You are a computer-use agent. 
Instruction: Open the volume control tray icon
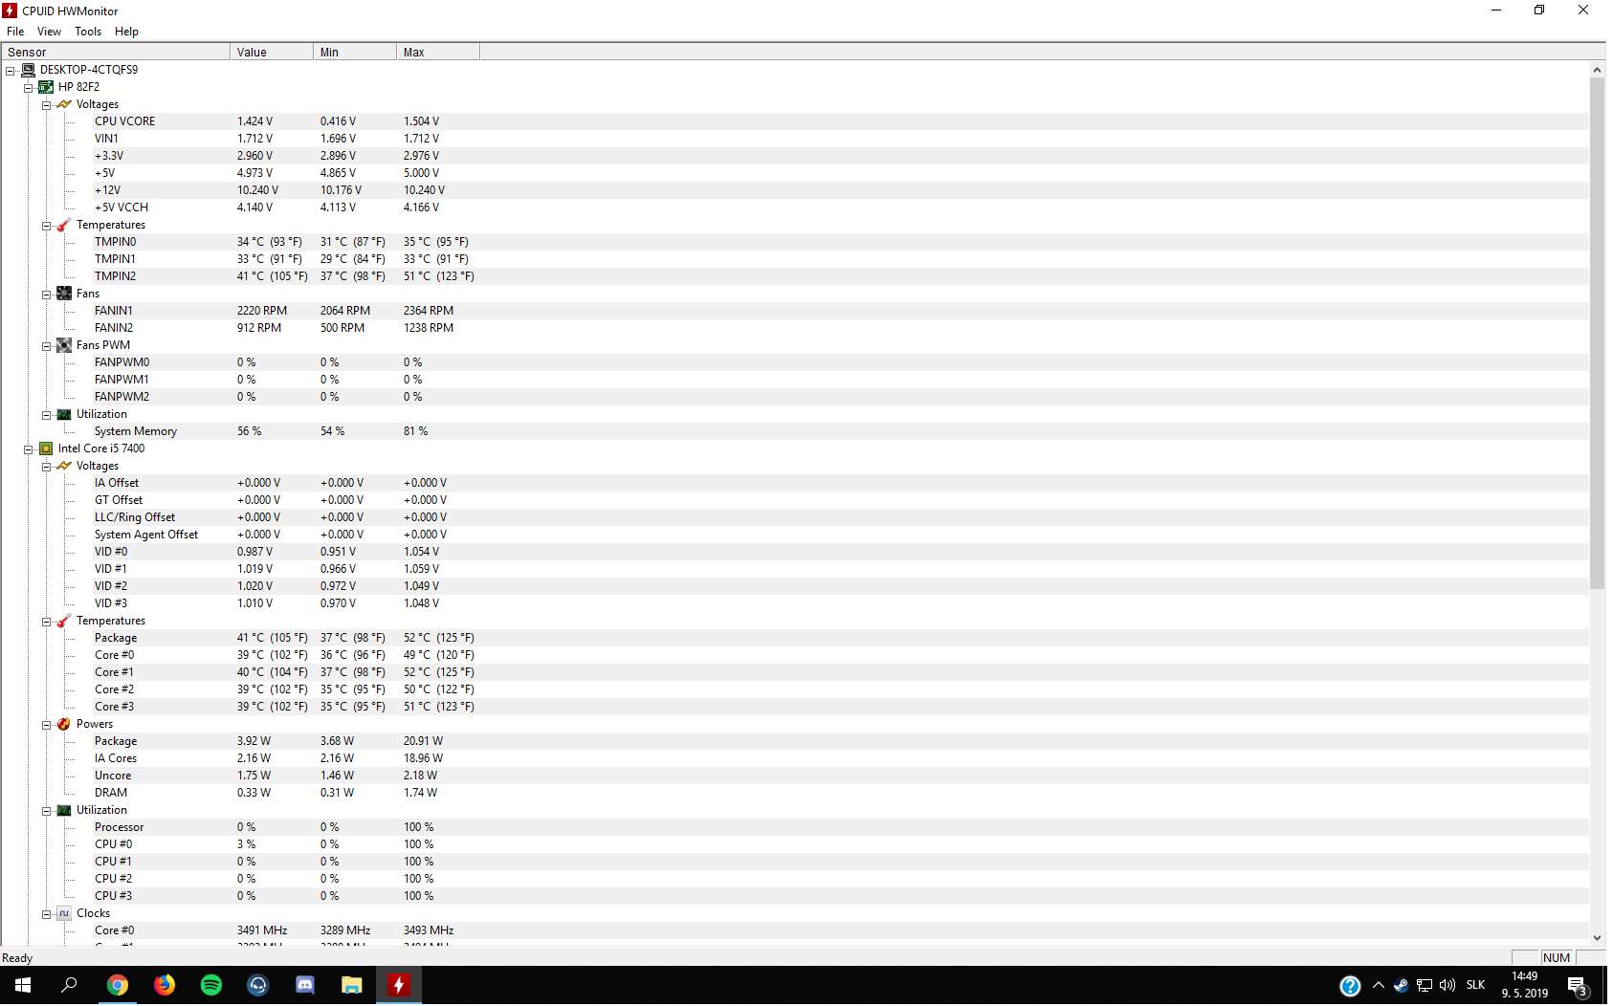(x=1447, y=985)
